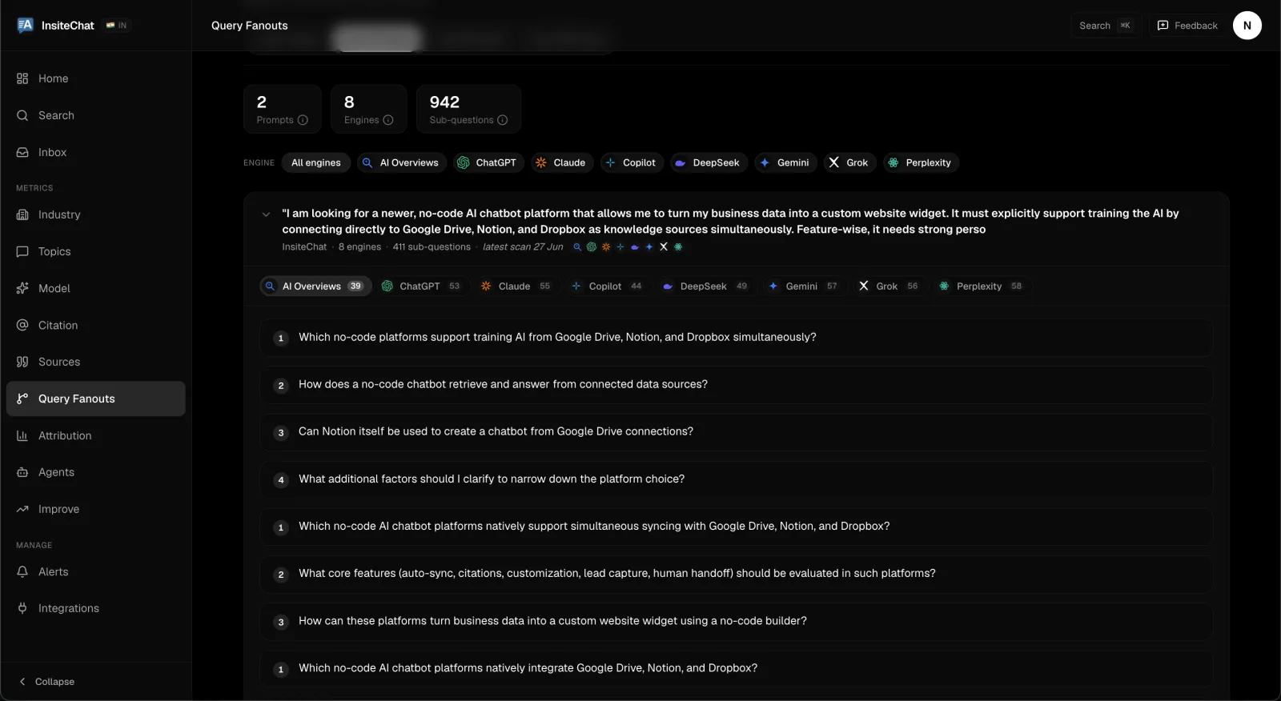The height and width of the screenshot is (701, 1281).
Task: Go to Inbox in the sidebar
Action: coord(95,152)
